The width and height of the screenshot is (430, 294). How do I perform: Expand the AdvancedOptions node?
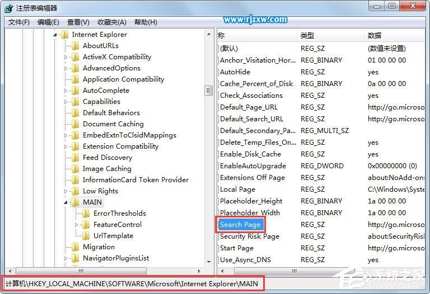click(x=66, y=68)
